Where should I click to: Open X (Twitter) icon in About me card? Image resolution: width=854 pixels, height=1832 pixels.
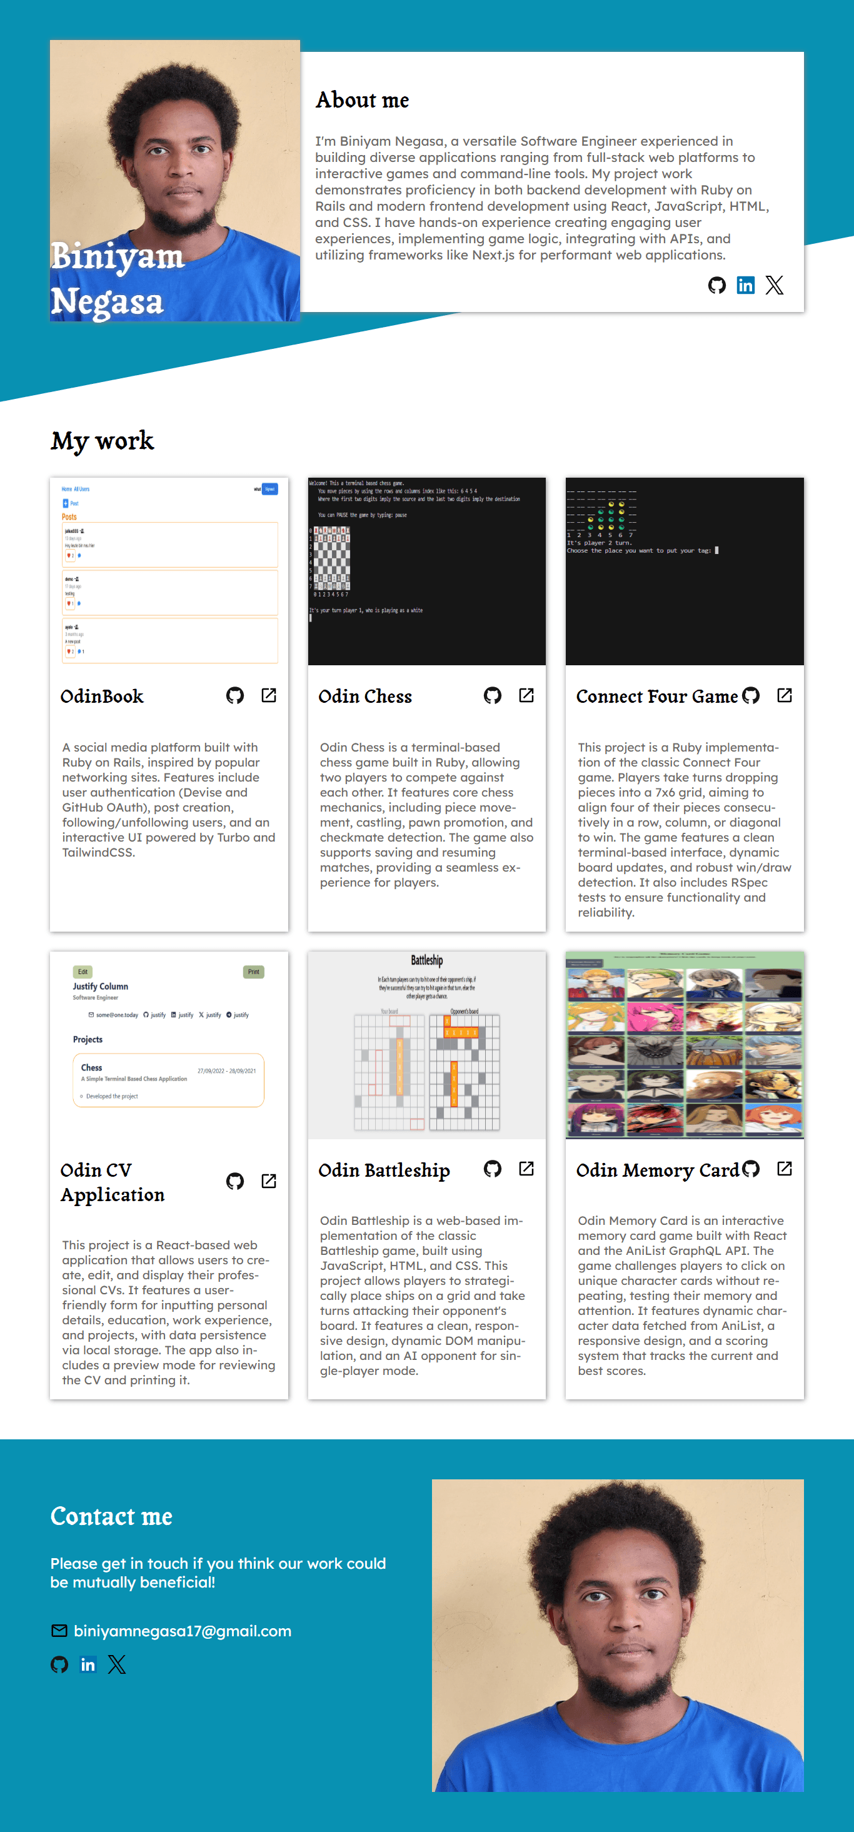coord(775,285)
